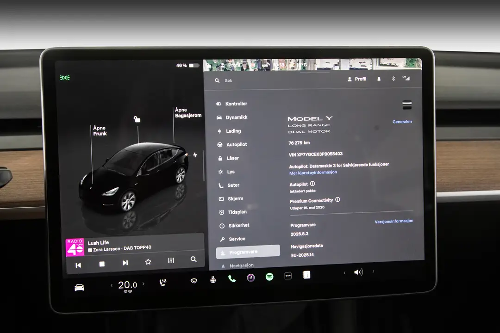
Task: Click the Lush Life song title
Action: coord(98,243)
